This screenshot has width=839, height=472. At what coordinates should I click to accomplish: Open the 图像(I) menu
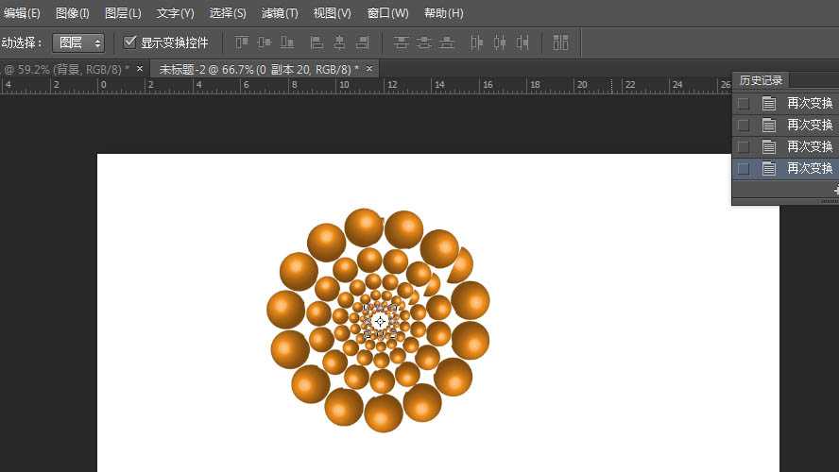tap(73, 13)
